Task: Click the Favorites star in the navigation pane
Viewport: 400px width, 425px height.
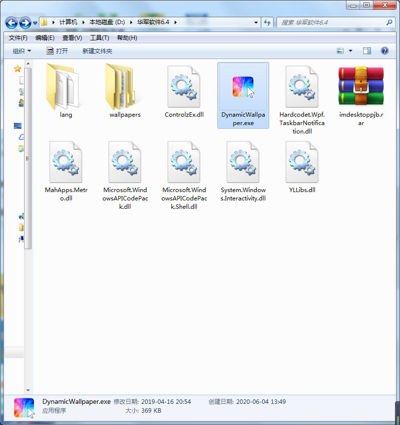Action: coord(18,68)
